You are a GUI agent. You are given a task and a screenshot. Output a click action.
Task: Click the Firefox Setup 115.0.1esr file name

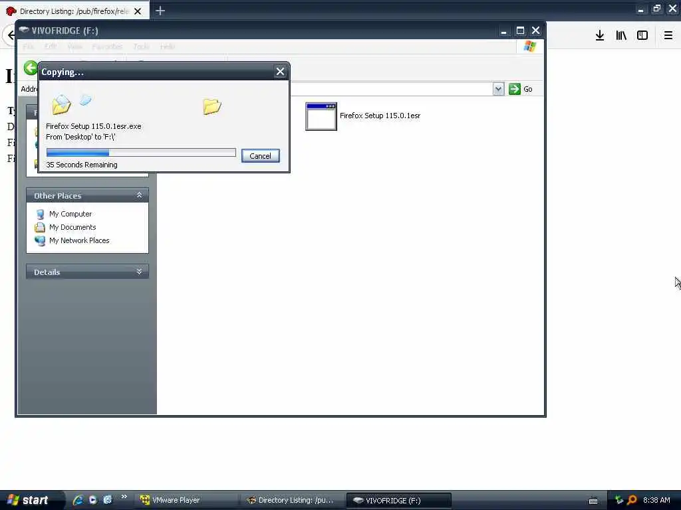tap(380, 116)
